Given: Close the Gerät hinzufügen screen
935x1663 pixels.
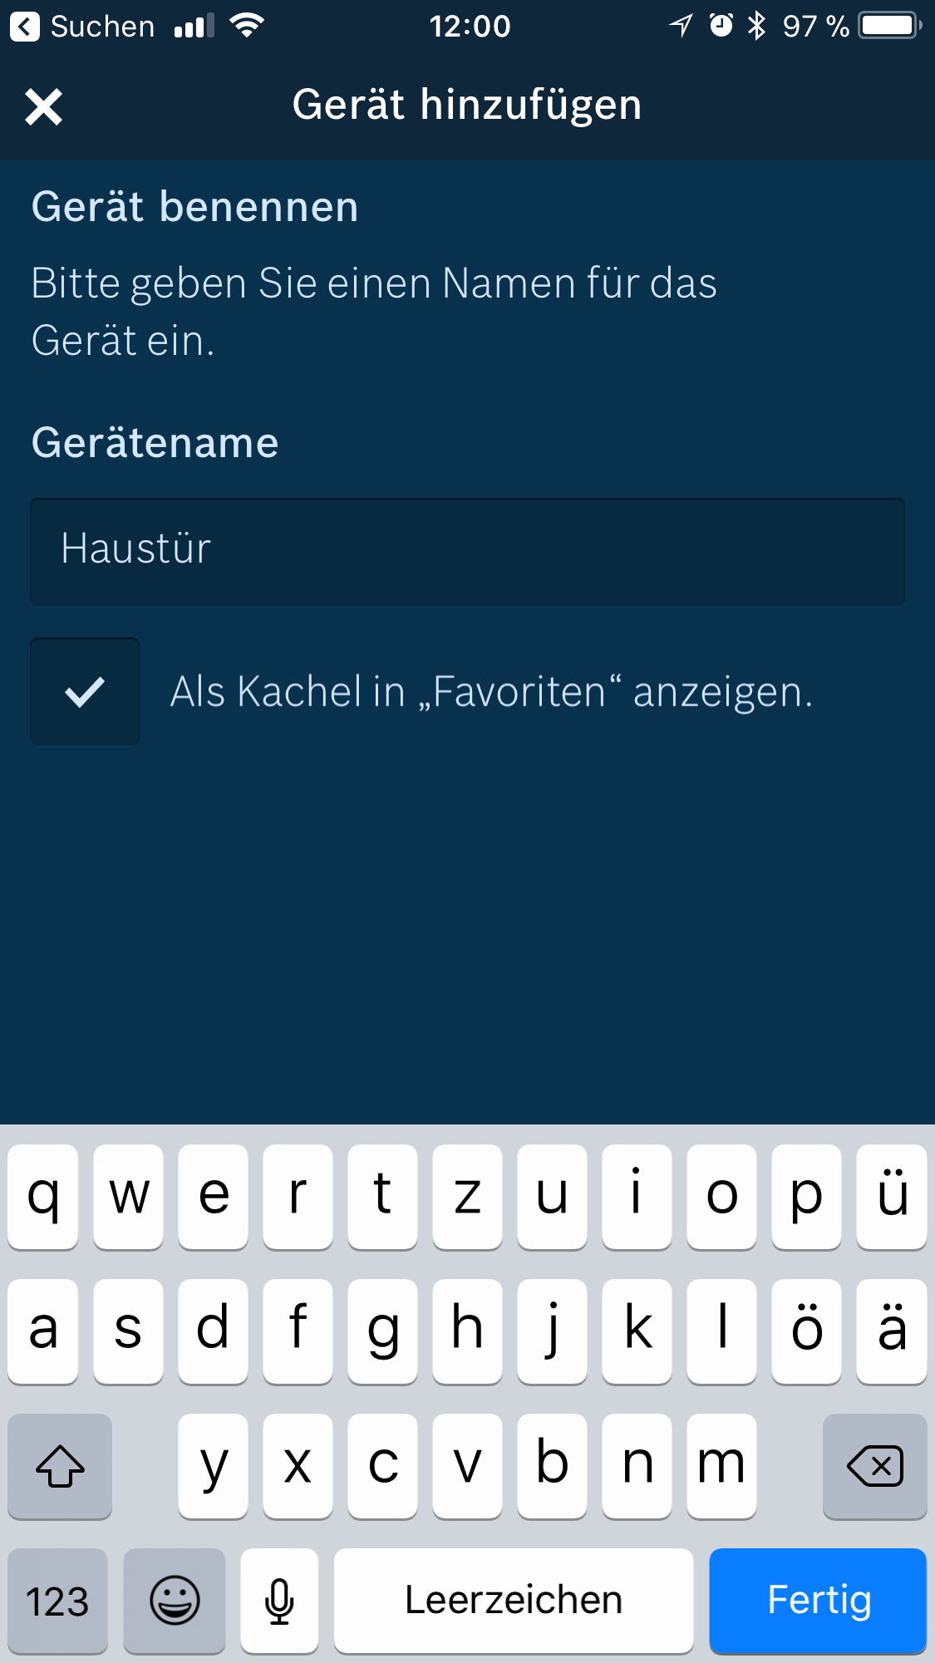Looking at the screenshot, I should 43,107.
